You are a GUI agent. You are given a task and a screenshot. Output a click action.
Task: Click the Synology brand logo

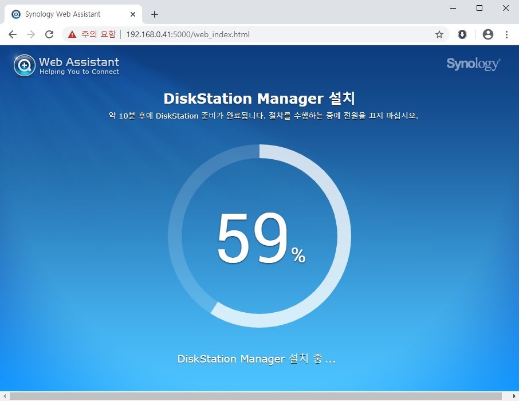coord(473,64)
